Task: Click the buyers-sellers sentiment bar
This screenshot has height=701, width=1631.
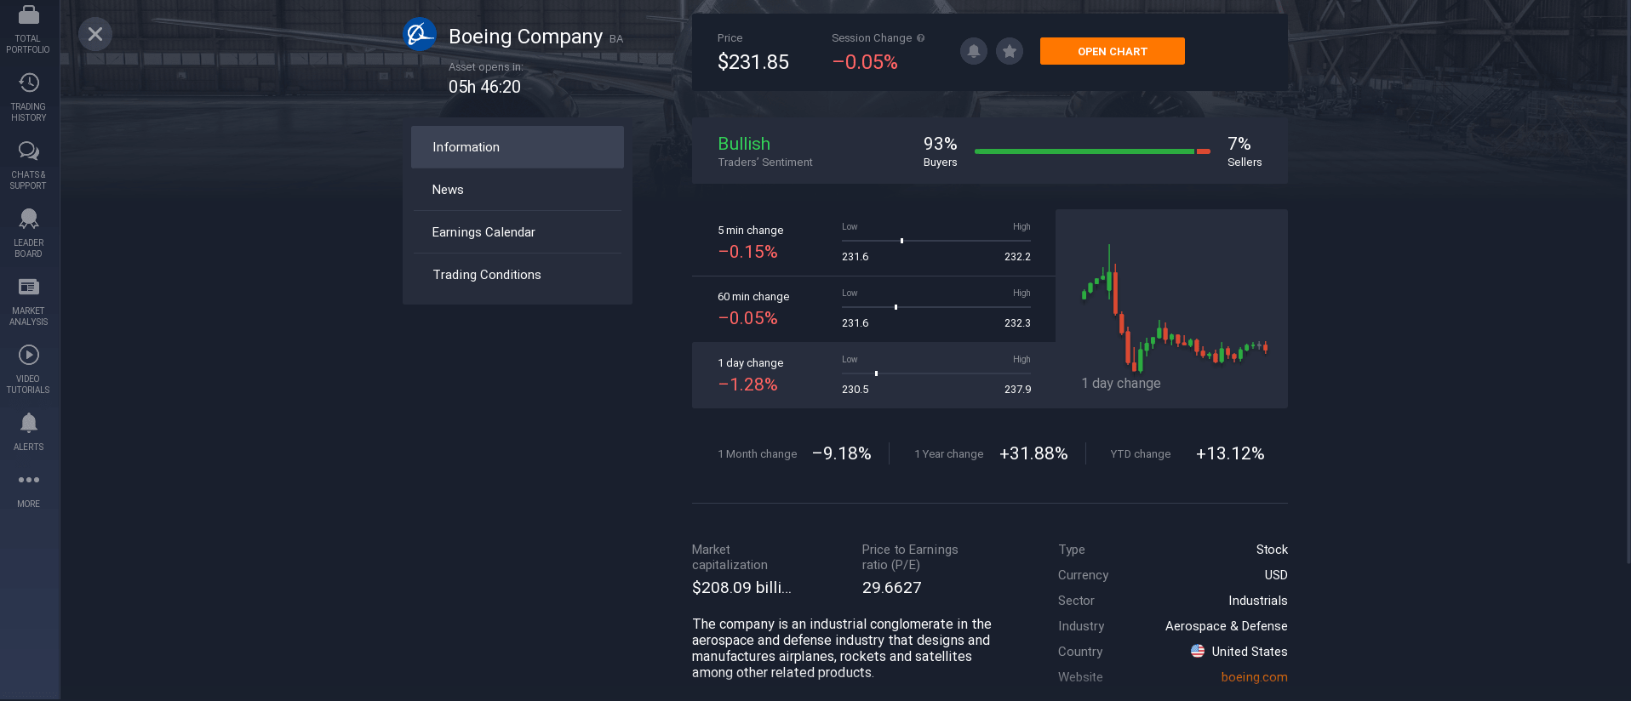Action: [1092, 151]
